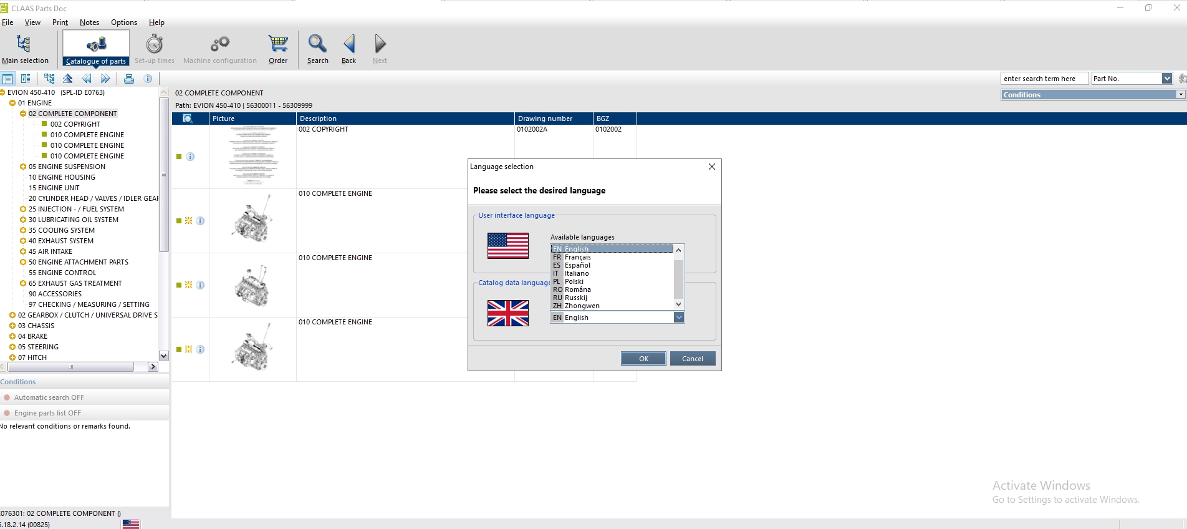Viewport: 1187px width, 529px height.
Task: Click the search term input field
Action: pos(1045,79)
